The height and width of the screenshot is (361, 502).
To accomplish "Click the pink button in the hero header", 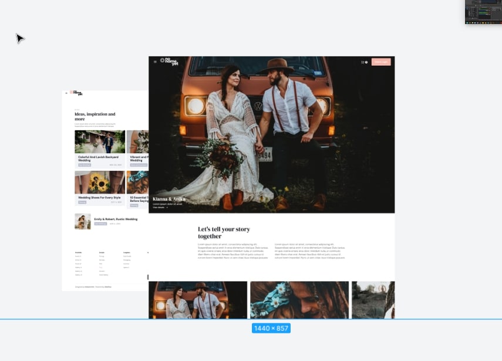I will coord(380,62).
